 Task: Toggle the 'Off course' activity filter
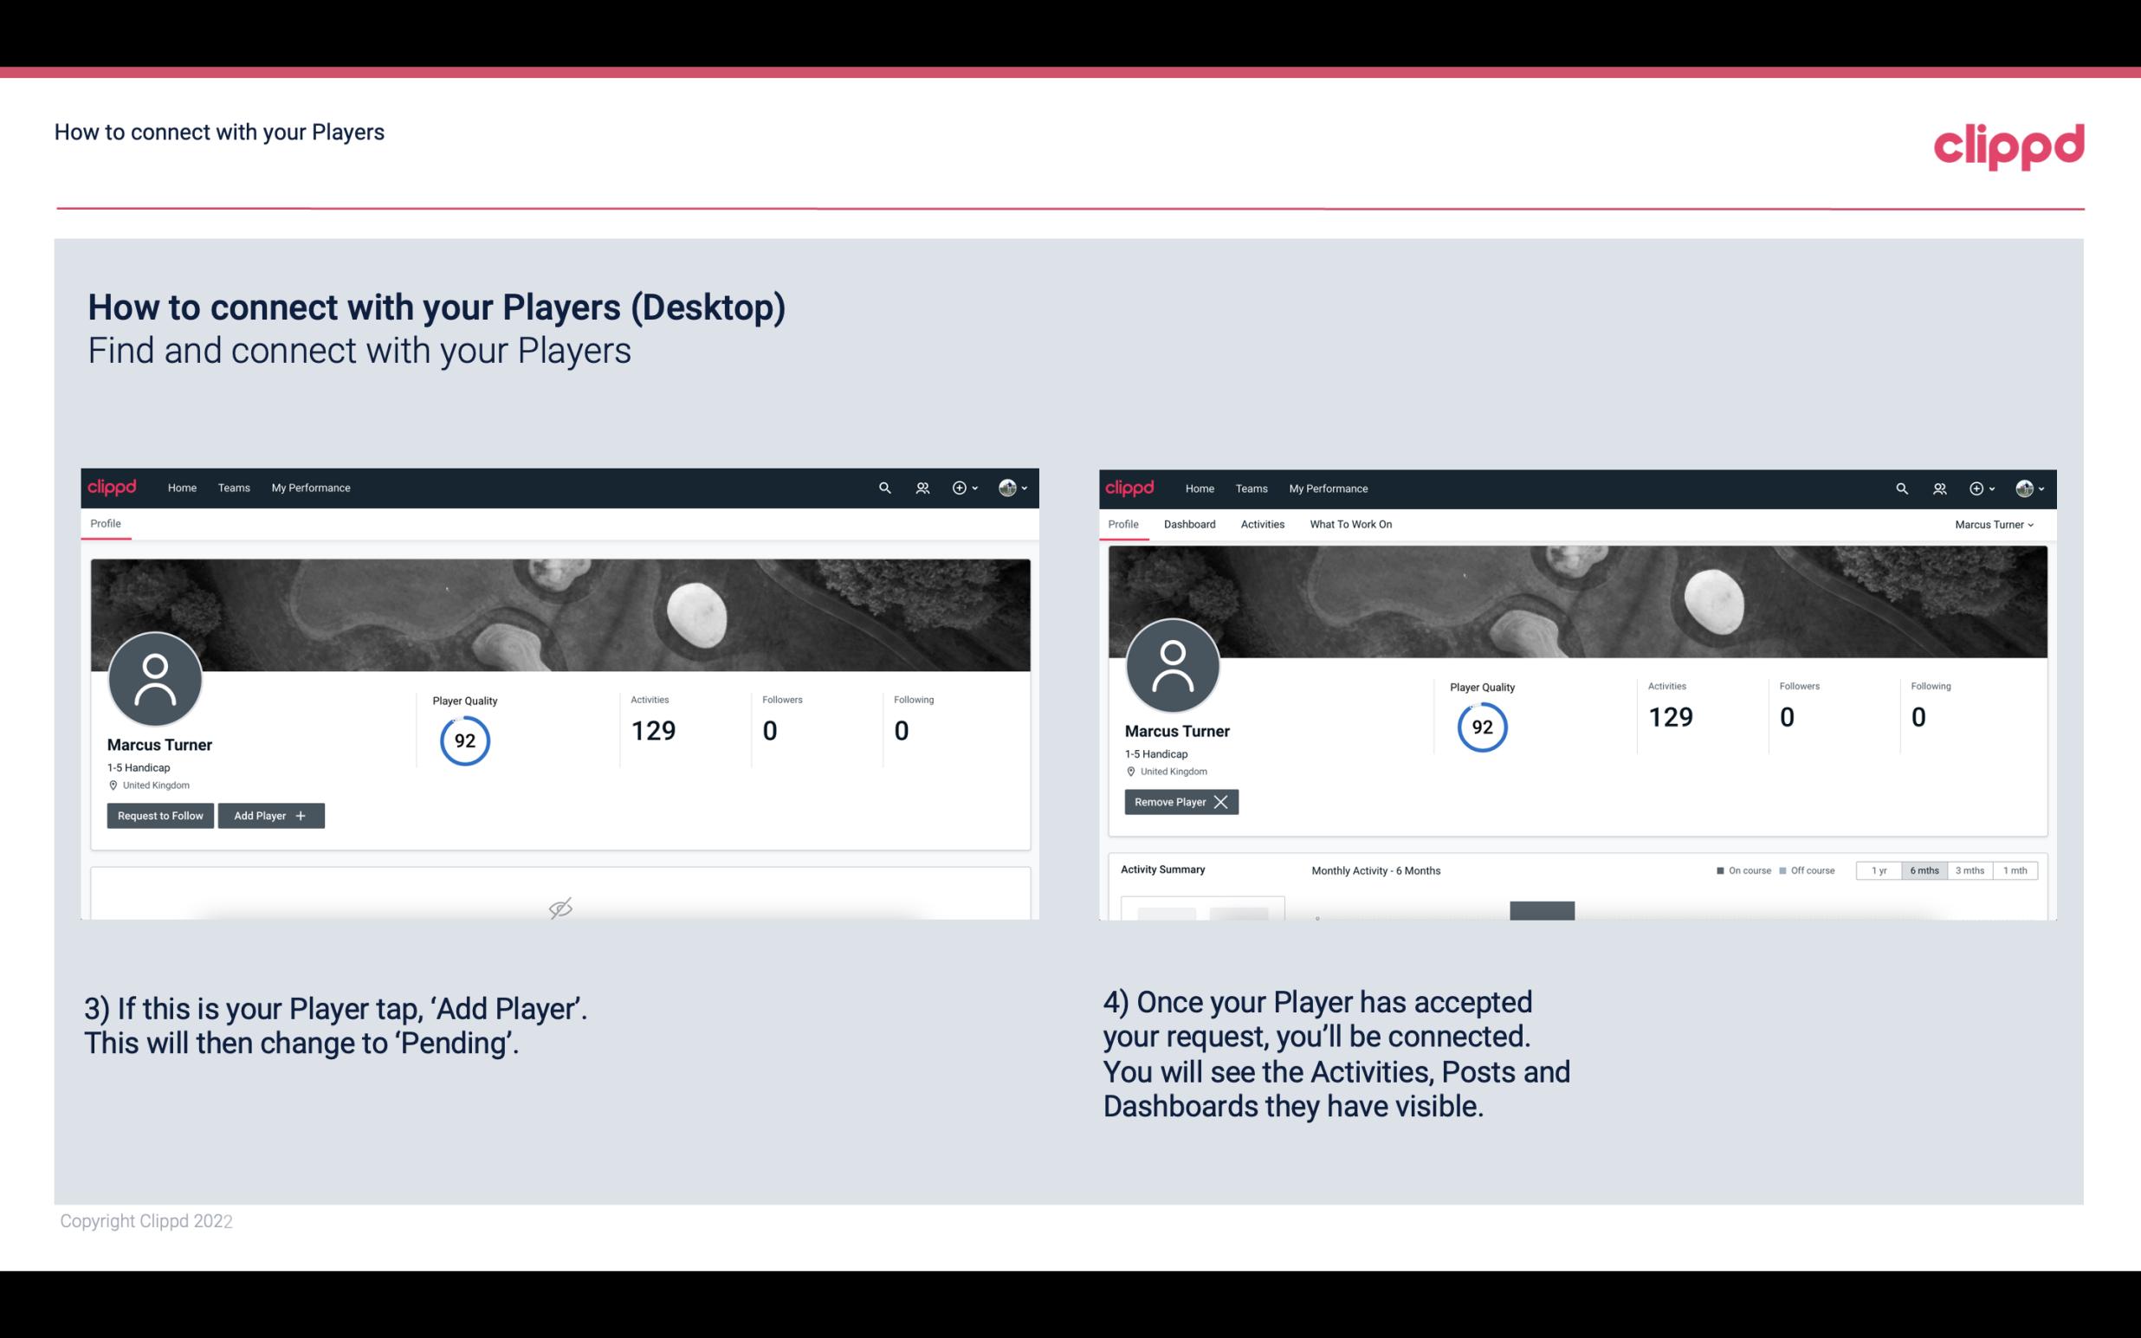coord(1807,869)
